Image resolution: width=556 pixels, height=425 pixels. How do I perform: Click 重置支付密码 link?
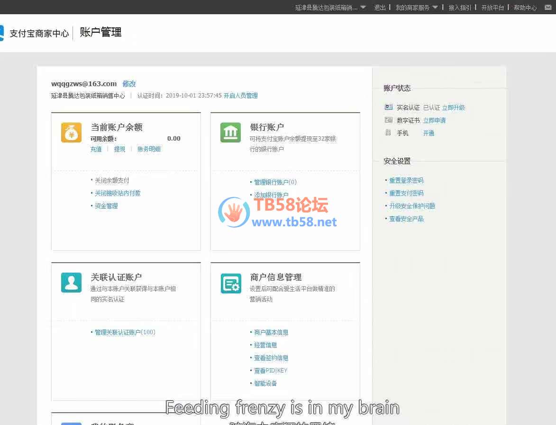click(406, 193)
